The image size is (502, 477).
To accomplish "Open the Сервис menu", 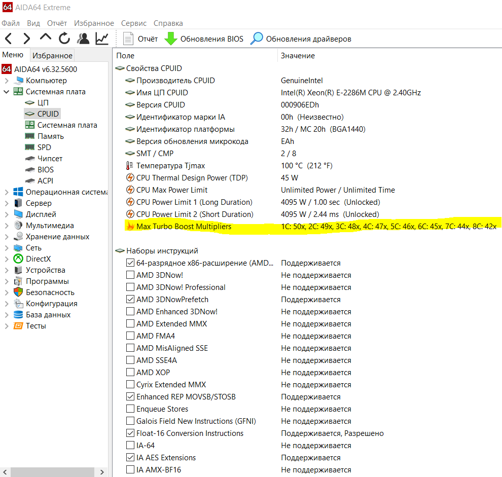I will (x=134, y=23).
